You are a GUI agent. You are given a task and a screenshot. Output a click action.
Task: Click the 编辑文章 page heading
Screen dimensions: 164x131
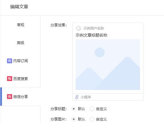pos(19,7)
